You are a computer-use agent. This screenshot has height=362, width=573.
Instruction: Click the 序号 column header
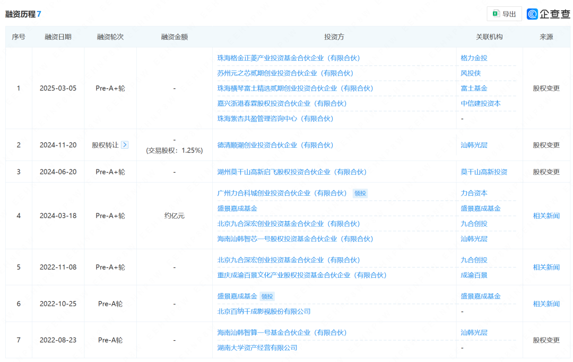pos(19,37)
